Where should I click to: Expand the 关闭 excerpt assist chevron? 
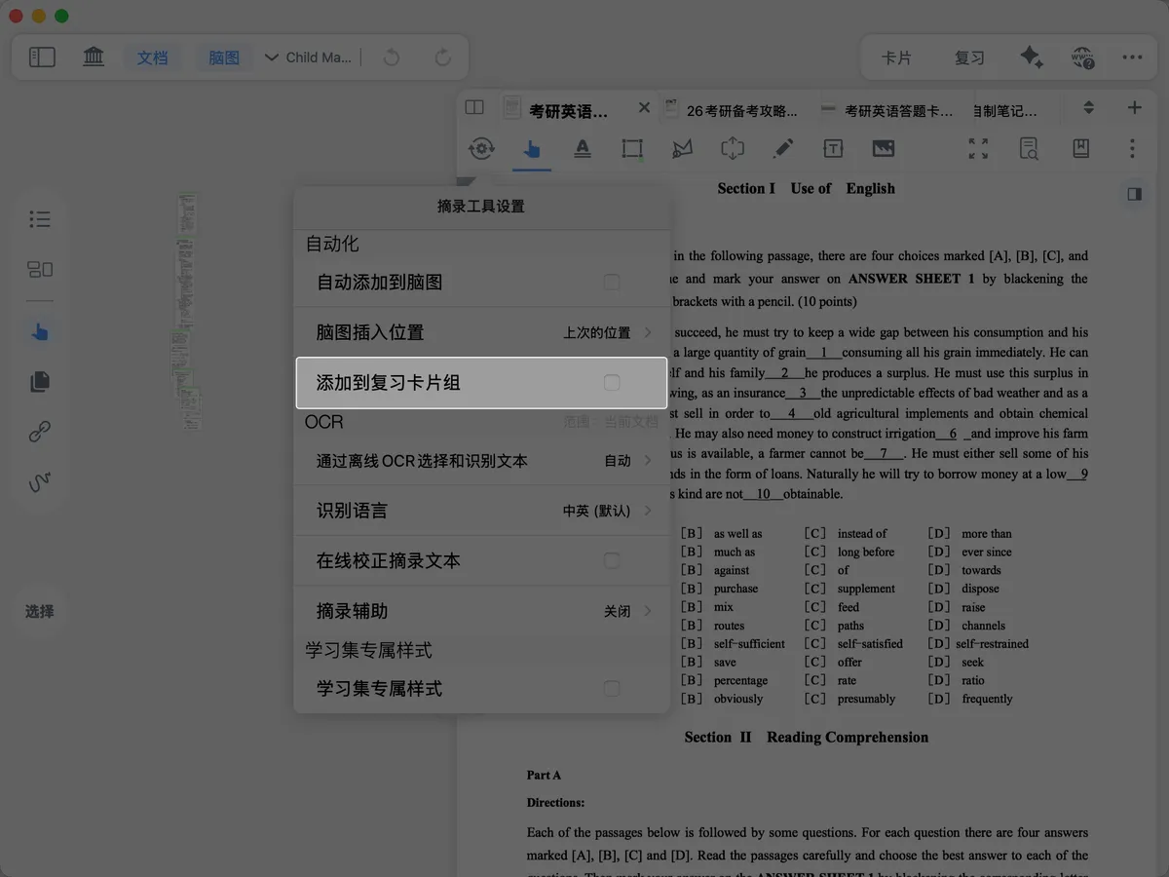648,611
